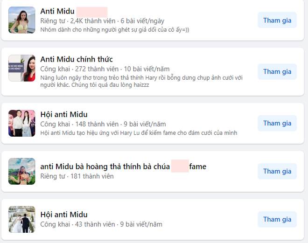Screen dimensions: 308x243
Task: Click the Anti Midu chính thức group thumbnail
Action: (x=22, y=68)
